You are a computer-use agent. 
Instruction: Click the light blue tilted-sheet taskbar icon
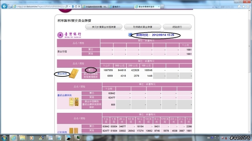(x=59, y=137)
